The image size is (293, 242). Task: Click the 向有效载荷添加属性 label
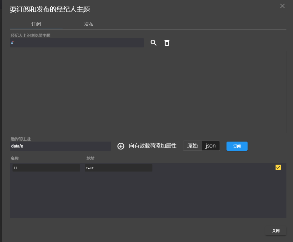click(153, 146)
